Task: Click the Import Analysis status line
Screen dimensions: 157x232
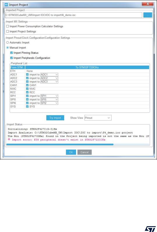Action: pos(70,133)
